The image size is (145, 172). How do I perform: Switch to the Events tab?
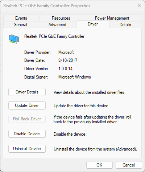21,18
